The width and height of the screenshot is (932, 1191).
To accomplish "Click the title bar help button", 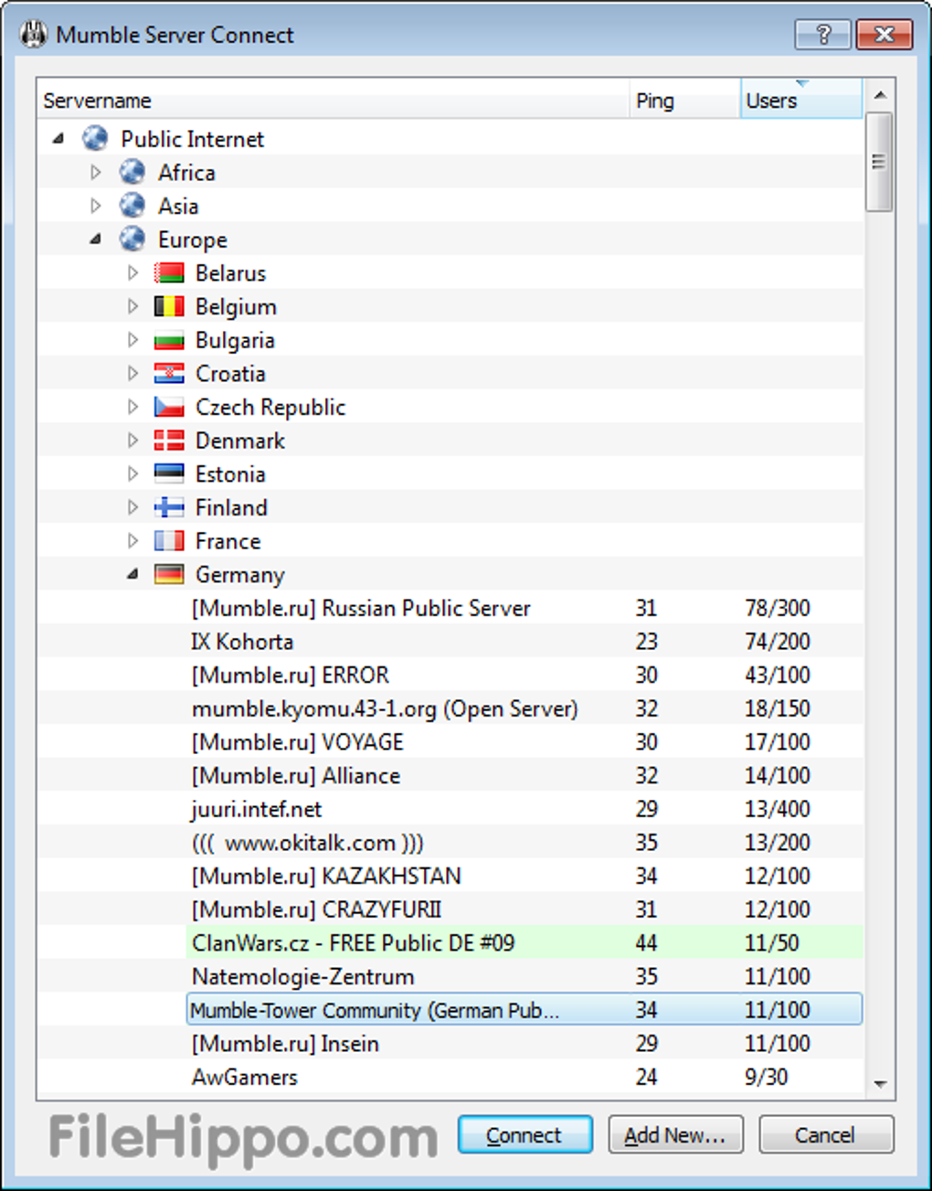I will click(x=822, y=35).
